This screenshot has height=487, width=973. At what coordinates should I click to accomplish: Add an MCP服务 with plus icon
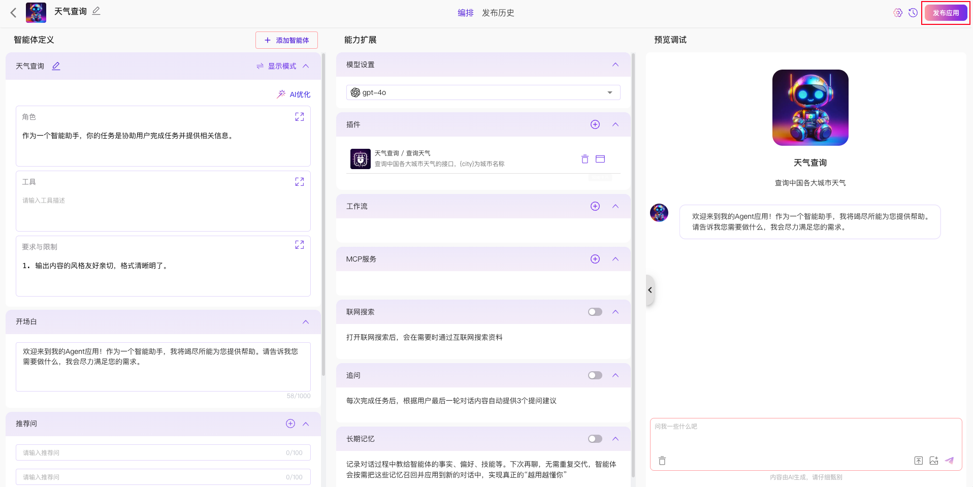(x=595, y=259)
